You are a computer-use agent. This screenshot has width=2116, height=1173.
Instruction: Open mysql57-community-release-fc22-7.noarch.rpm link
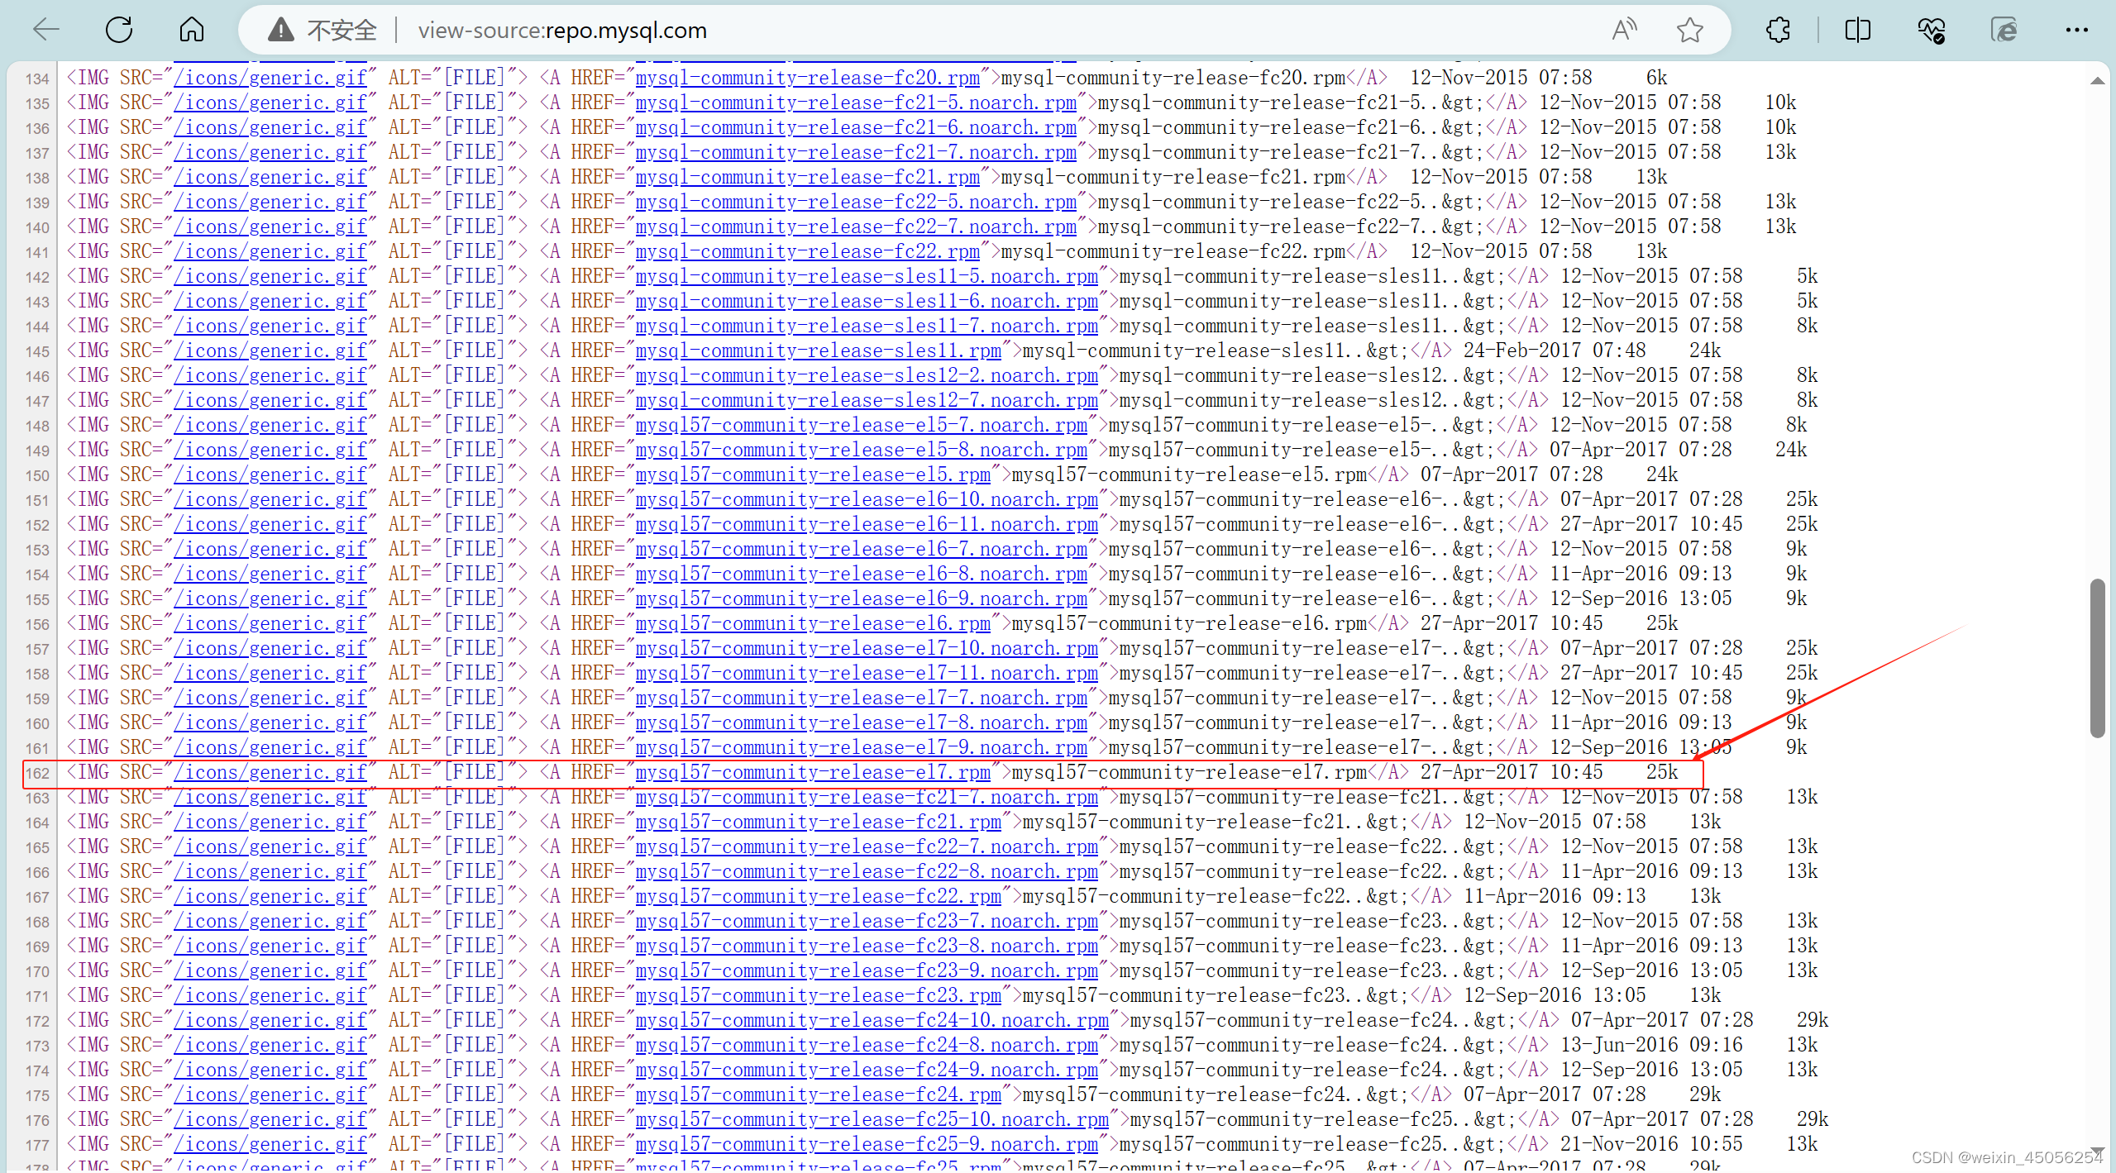click(866, 846)
